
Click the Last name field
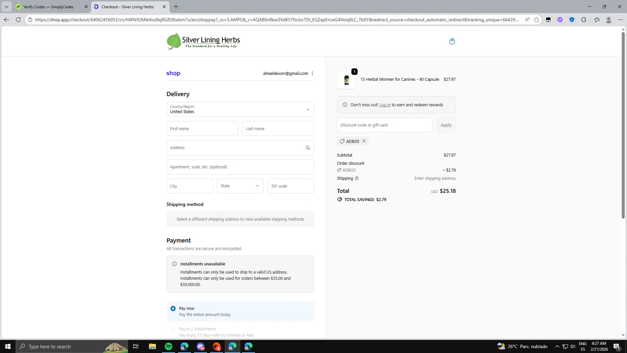pos(278,128)
